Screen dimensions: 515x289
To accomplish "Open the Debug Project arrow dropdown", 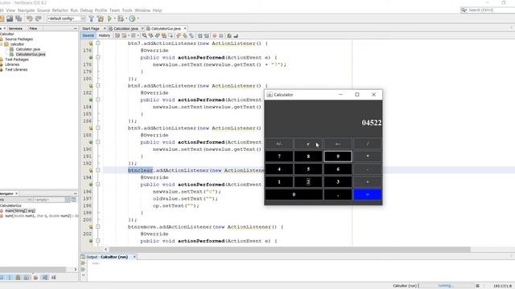I will click(x=126, y=18).
